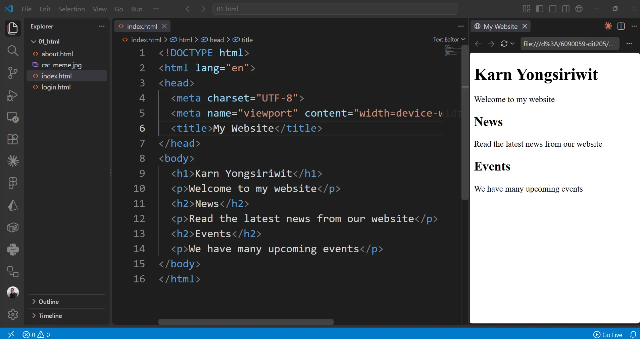This screenshot has width=640, height=339.
Task: Open the Selection menu
Action: (x=71, y=9)
